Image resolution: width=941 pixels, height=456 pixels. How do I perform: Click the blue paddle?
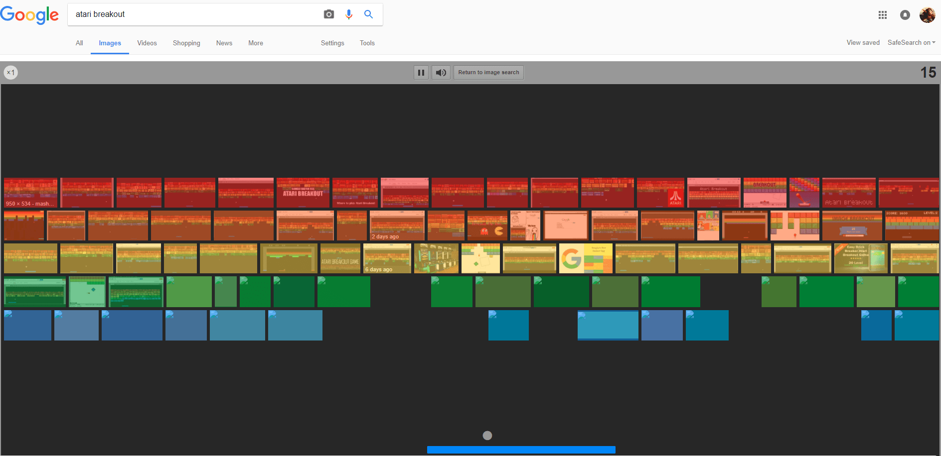tap(521, 450)
